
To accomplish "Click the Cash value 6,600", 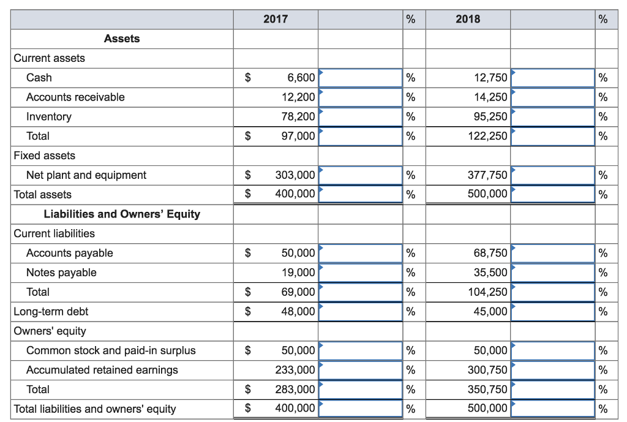I will coord(301,78).
